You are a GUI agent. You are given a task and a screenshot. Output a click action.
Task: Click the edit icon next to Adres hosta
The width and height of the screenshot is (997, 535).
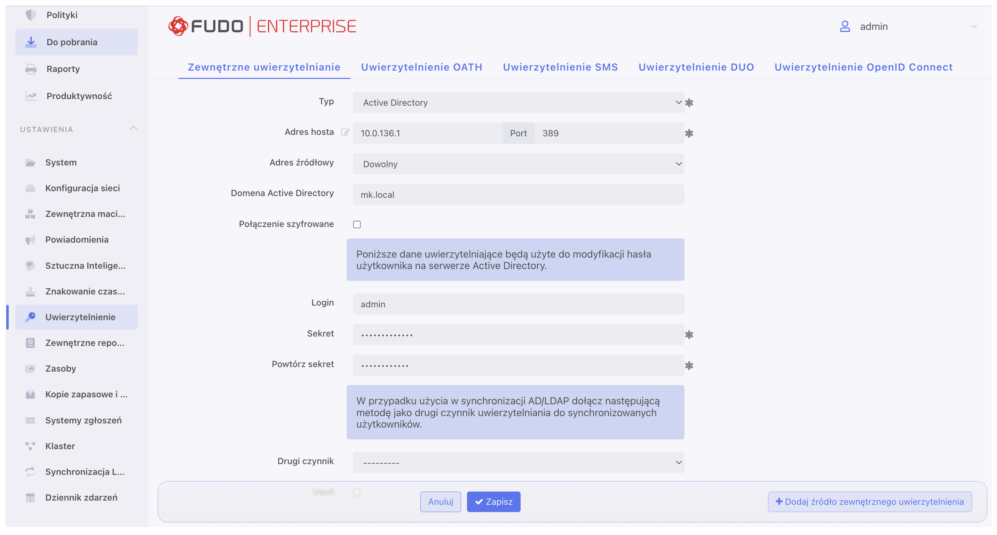point(345,132)
